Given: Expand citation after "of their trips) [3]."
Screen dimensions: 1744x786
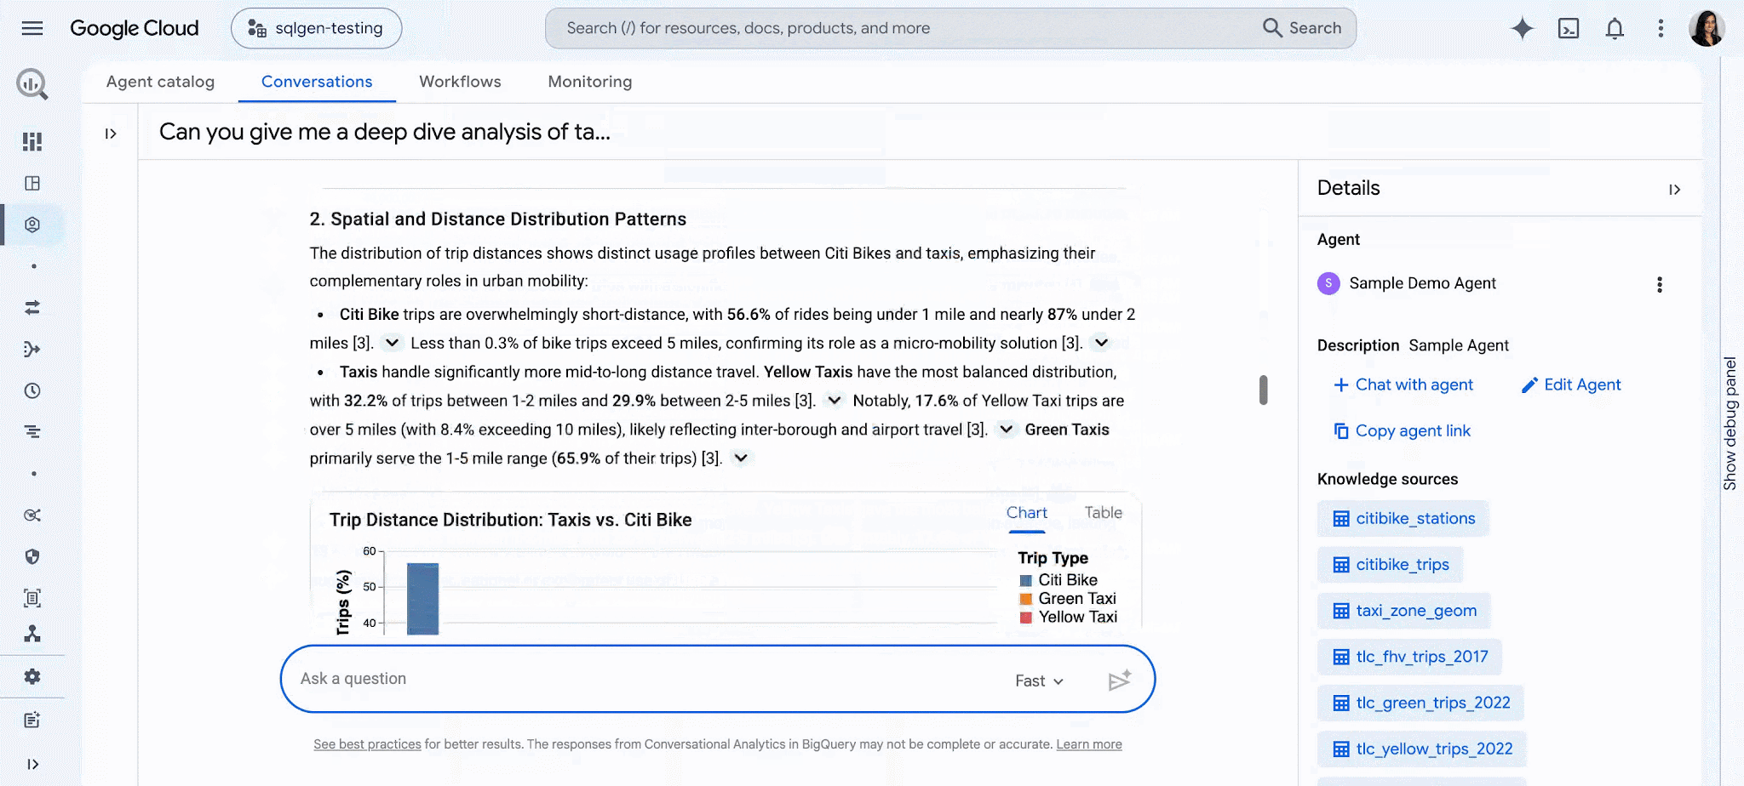Looking at the screenshot, I should click(741, 458).
